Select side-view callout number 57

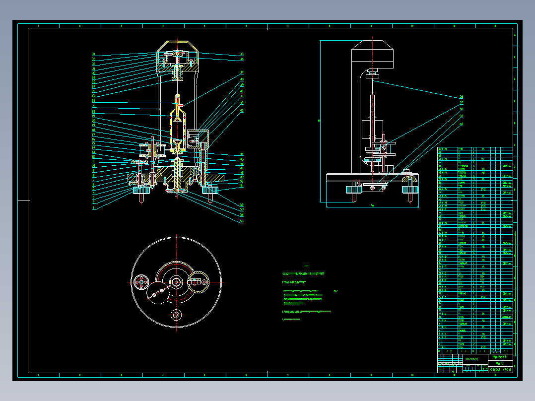(x=462, y=102)
